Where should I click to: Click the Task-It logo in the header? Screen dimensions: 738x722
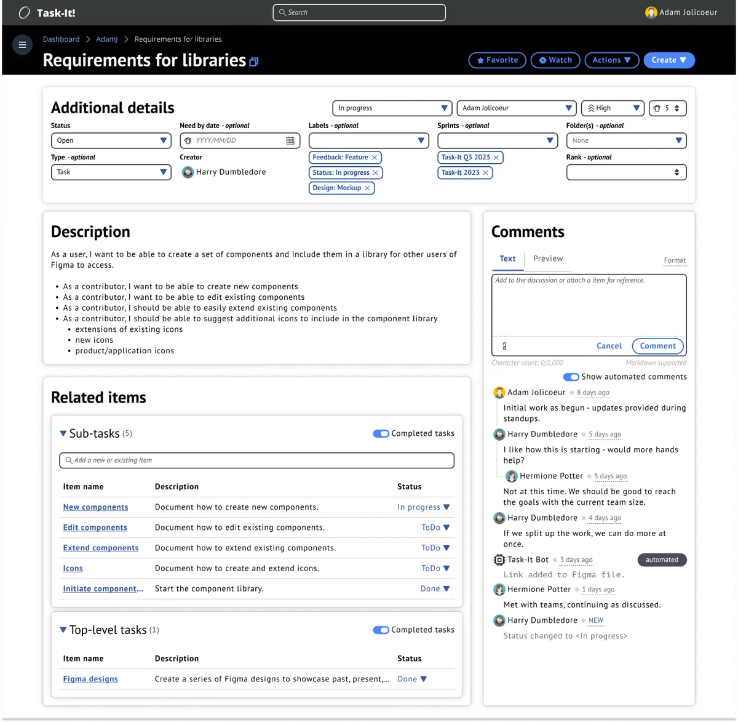[x=24, y=12]
